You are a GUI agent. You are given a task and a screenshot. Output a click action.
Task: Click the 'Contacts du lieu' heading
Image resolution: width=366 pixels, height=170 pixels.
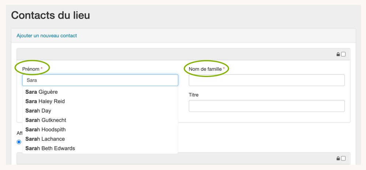51,15
